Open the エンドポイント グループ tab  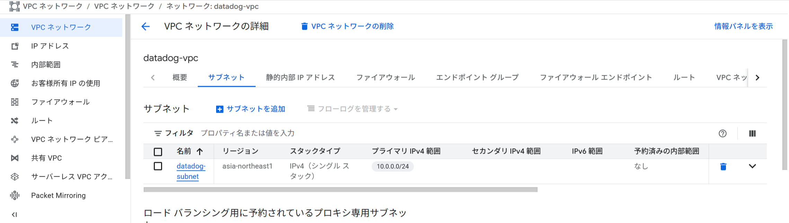(477, 77)
